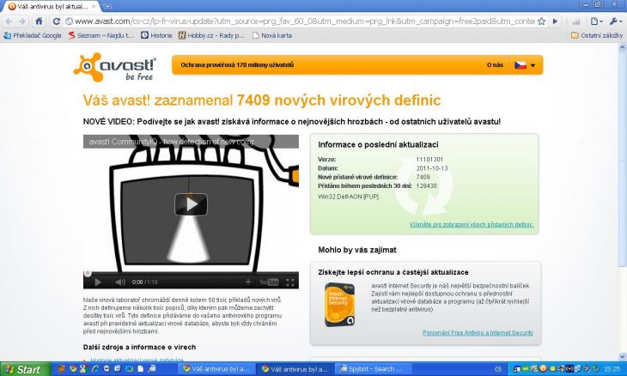Open the Chrome page menu icon
Image resolution: width=627 pixels, height=376 pixels.
[596, 21]
